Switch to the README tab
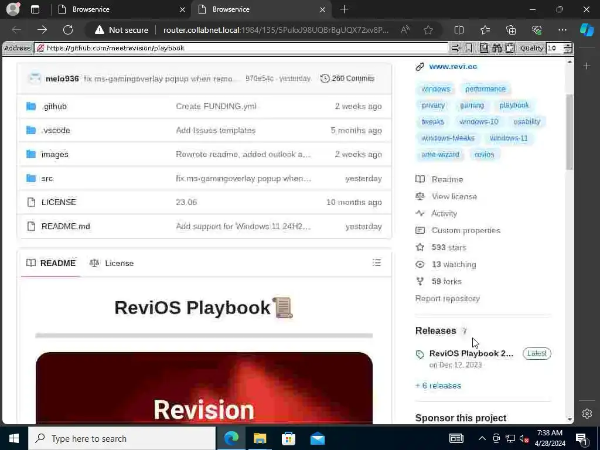Image resolution: width=600 pixels, height=450 pixels. [x=51, y=263]
